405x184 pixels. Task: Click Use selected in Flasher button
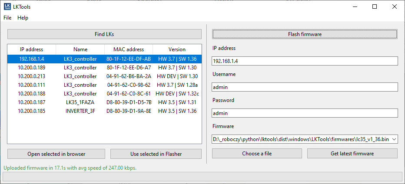coord(156,154)
